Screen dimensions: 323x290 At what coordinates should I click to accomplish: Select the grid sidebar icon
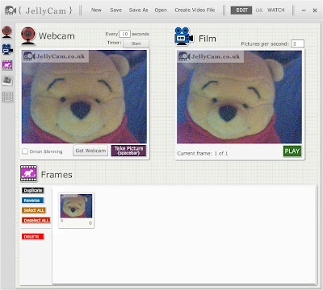7,97
